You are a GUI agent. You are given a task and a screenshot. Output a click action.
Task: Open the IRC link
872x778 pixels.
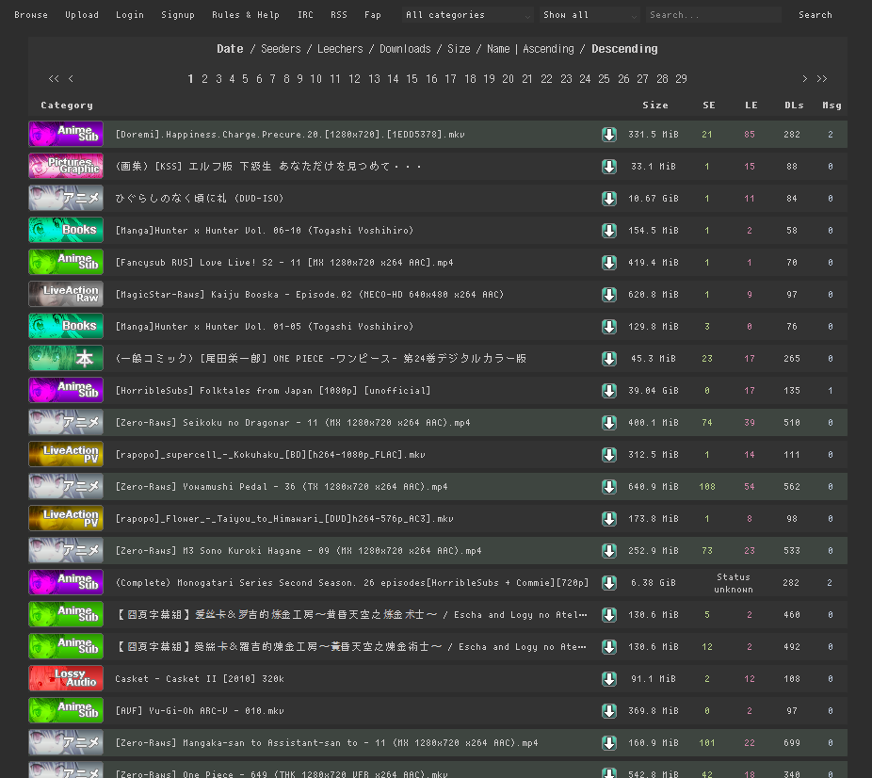click(x=305, y=15)
